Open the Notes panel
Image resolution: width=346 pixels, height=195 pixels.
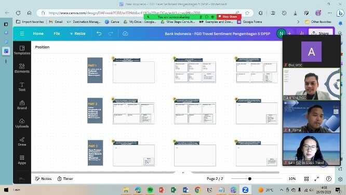pyautogui.click(x=43, y=179)
